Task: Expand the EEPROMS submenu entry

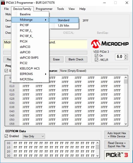Action: (x=30, y=74)
